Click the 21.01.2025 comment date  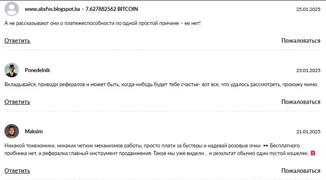(x=308, y=132)
